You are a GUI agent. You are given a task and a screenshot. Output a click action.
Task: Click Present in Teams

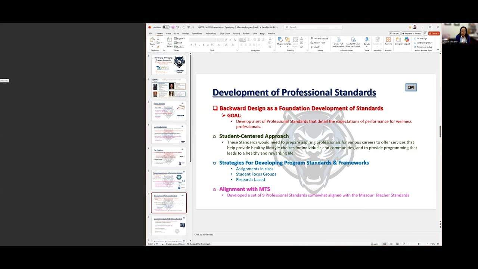tap(412, 34)
